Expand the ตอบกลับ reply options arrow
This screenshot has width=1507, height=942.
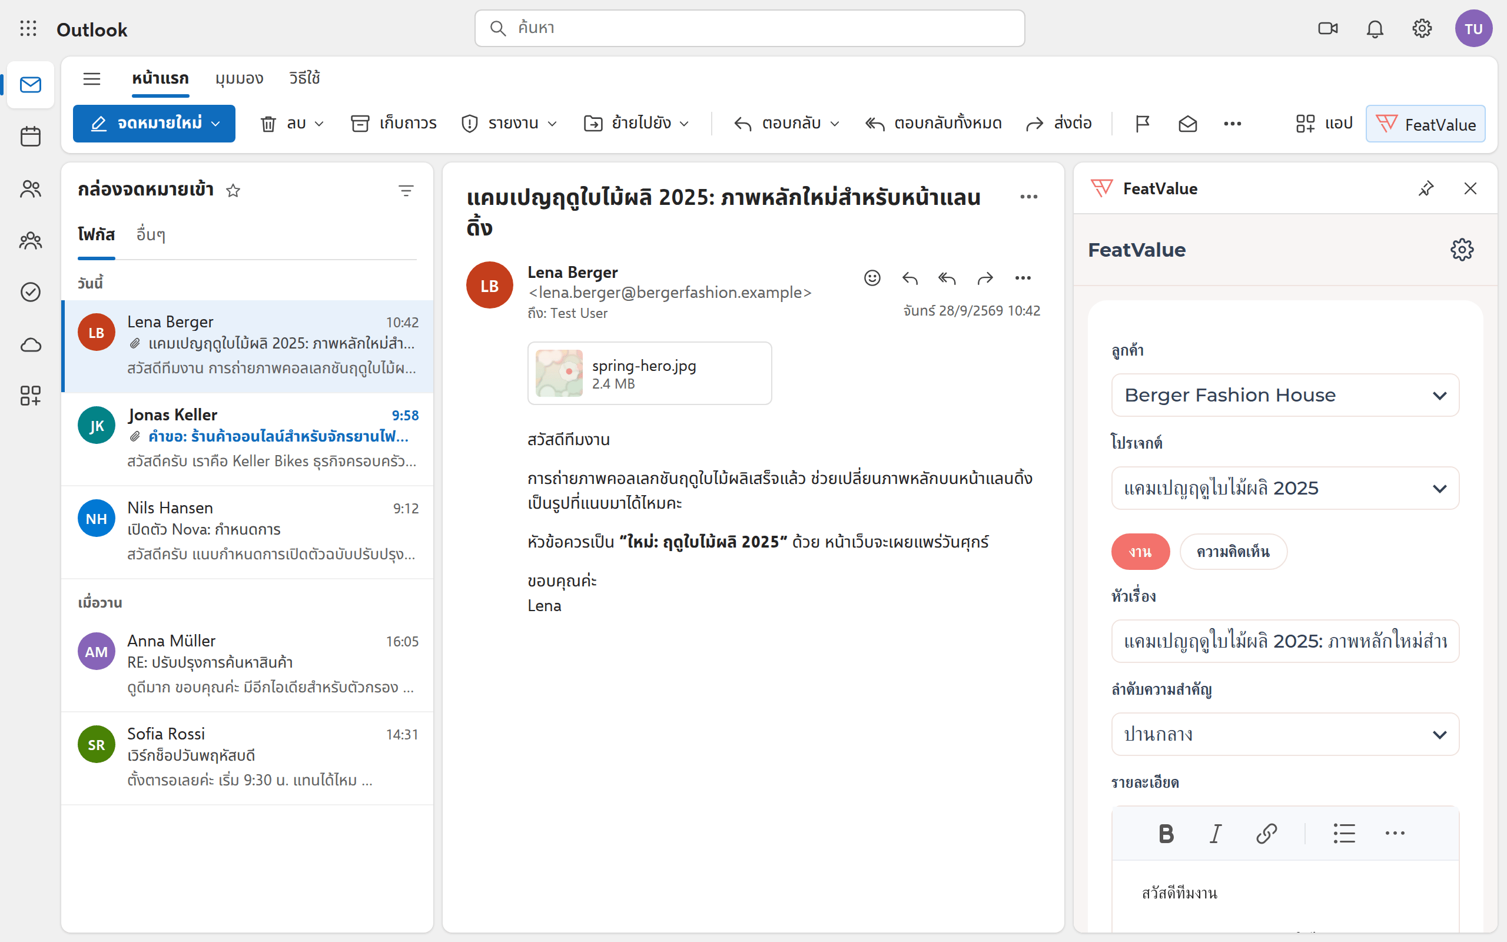click(x=835, y=124)
